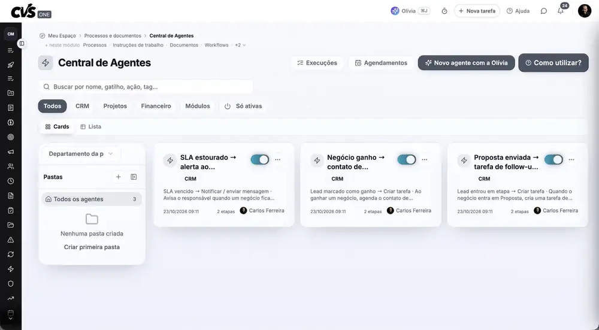Image resolution: width=599 pixels, height=330 pixels.
Task: Open the clipboard check icon in sidebar
Action: pyautogui.click(x=11, y=210)
